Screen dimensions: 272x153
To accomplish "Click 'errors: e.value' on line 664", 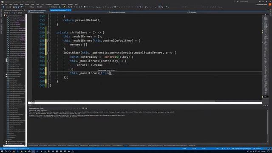I will 90,65.
